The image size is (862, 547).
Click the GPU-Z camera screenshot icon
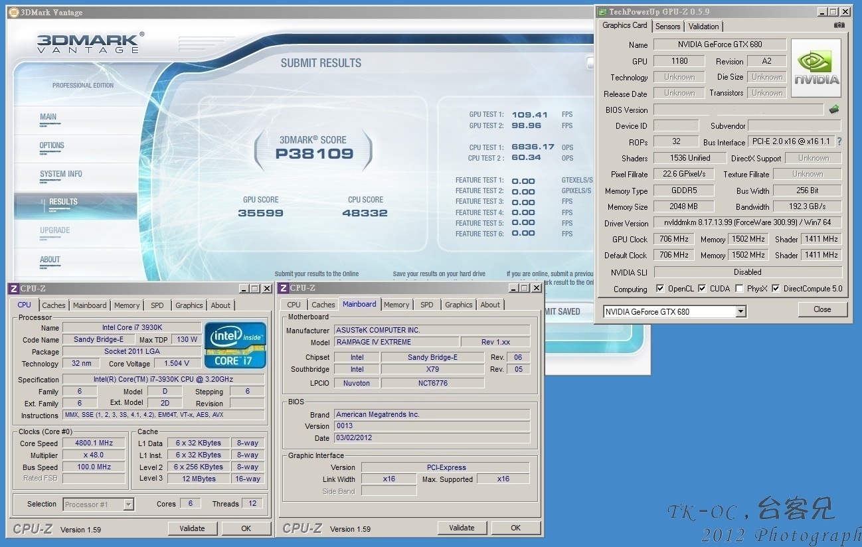point(839,25)
